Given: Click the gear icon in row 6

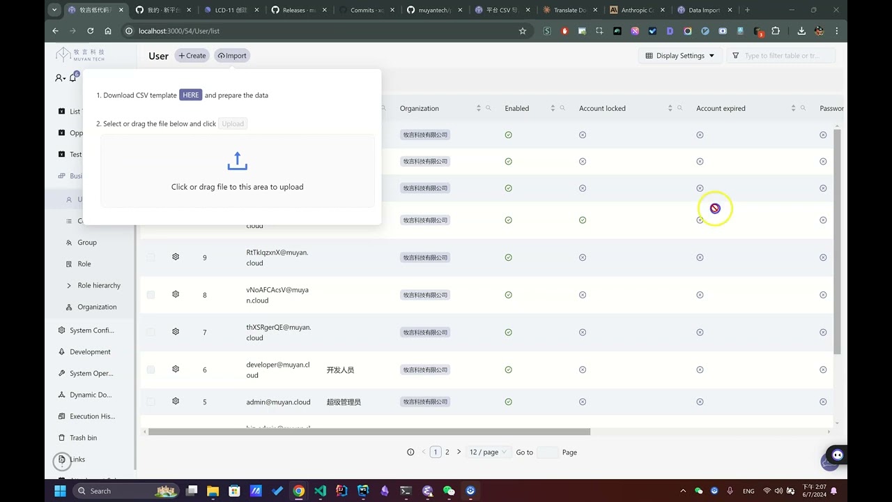Looking at the screenshot, I should coord(176,369).
